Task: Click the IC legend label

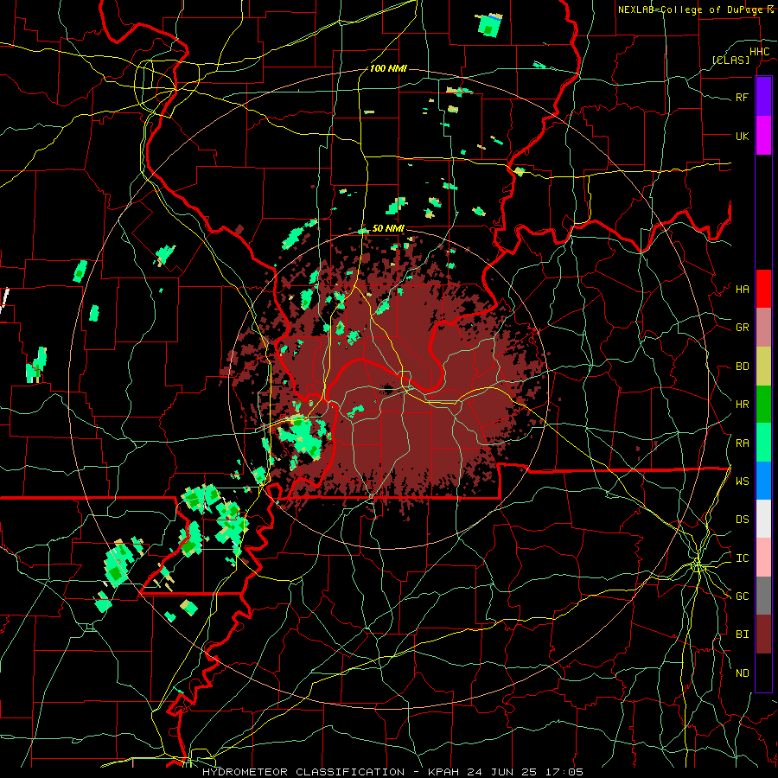Action: point(743,558)
